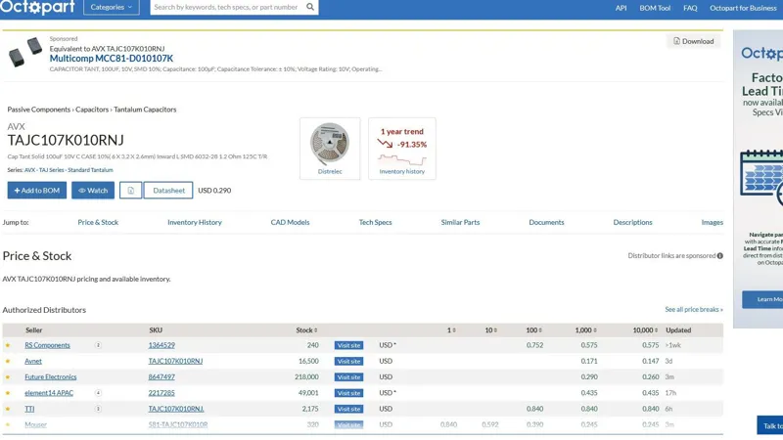Click the part number search field
The image size is (783, 440).
pyautogui.click(x=227, y=7)
